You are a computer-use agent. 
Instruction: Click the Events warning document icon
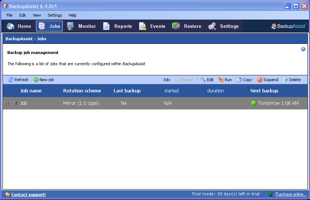pyautogui.click(x=142, y=26)
